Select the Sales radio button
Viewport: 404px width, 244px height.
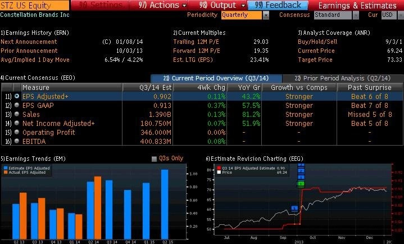click(x=17, y=114)
